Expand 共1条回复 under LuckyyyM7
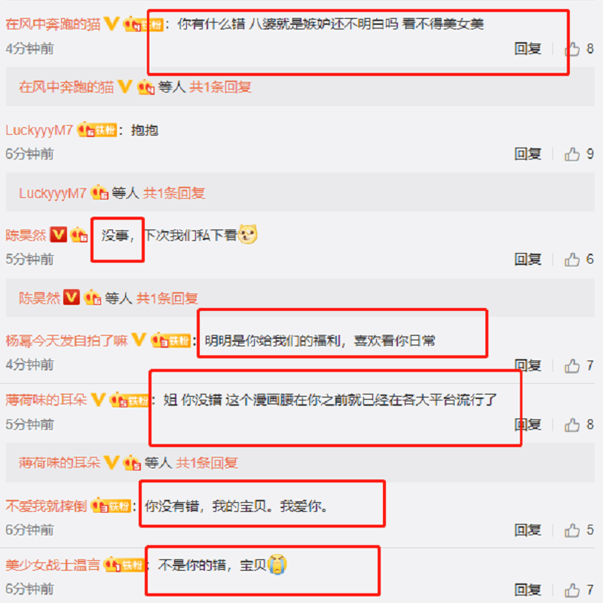 pos(173,193)
